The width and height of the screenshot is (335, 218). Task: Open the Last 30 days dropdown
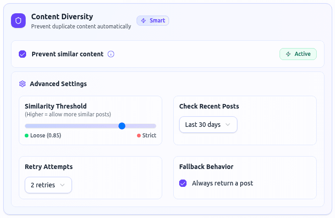pos(208,125)
